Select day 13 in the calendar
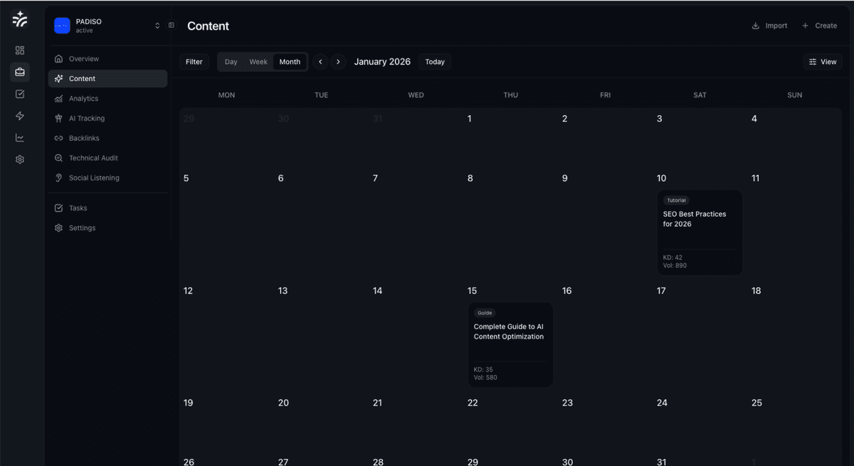This screenshot has width=854, height=466. tap(321, 337)
